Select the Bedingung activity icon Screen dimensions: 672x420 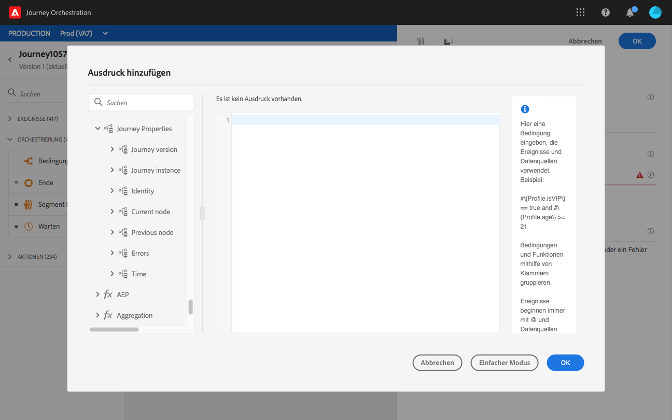point(29,161)
